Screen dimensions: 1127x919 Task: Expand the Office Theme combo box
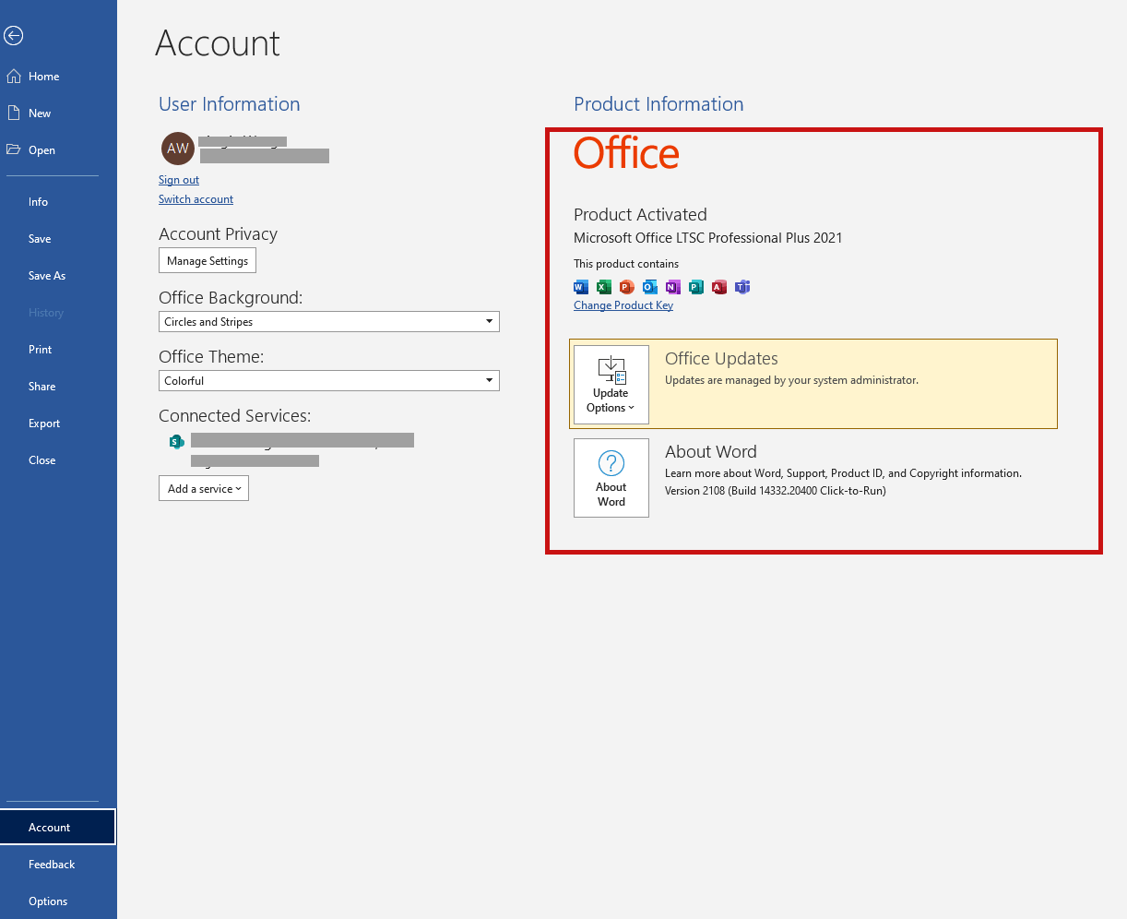coord(329,380)
